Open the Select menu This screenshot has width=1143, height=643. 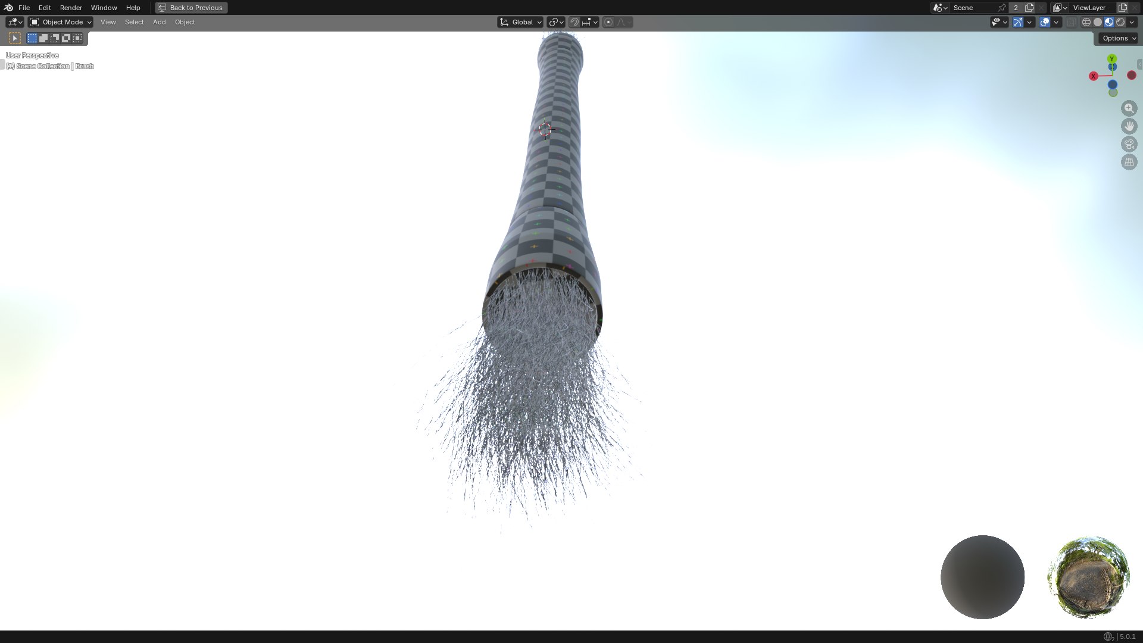pos(134,22)
